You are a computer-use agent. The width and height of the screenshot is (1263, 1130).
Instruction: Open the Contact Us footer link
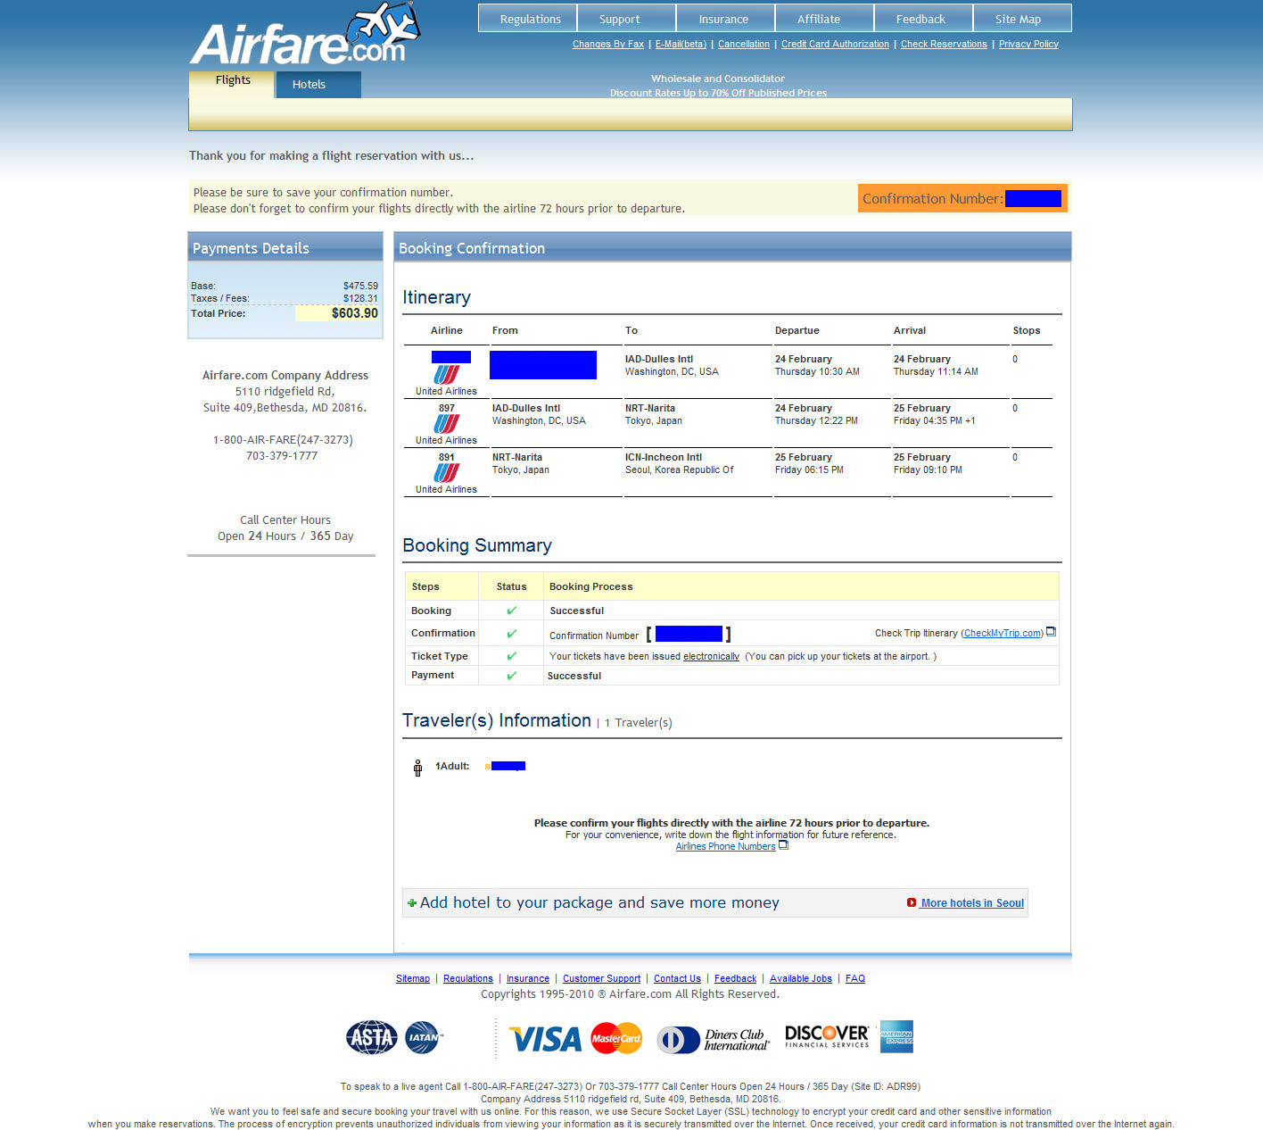677,978
